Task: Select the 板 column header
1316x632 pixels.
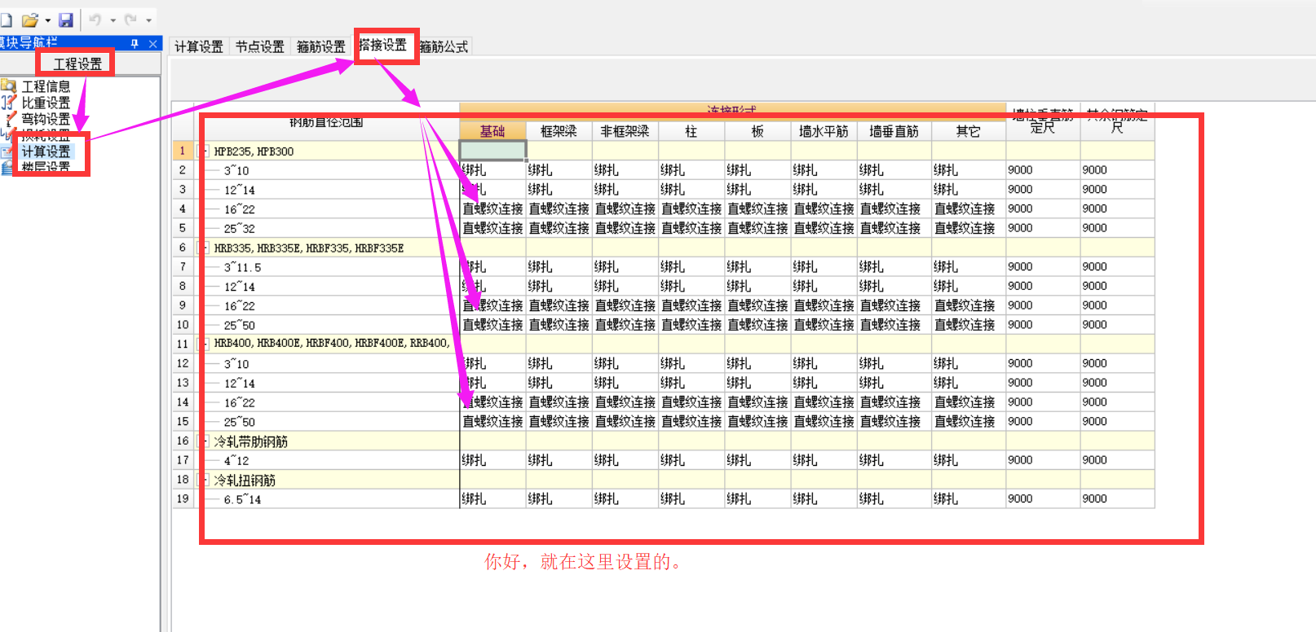Action: [x=757, y=131]
